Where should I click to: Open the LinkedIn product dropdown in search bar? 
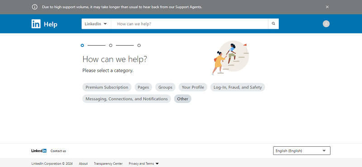pyautogui.click(x=96, y=24)
